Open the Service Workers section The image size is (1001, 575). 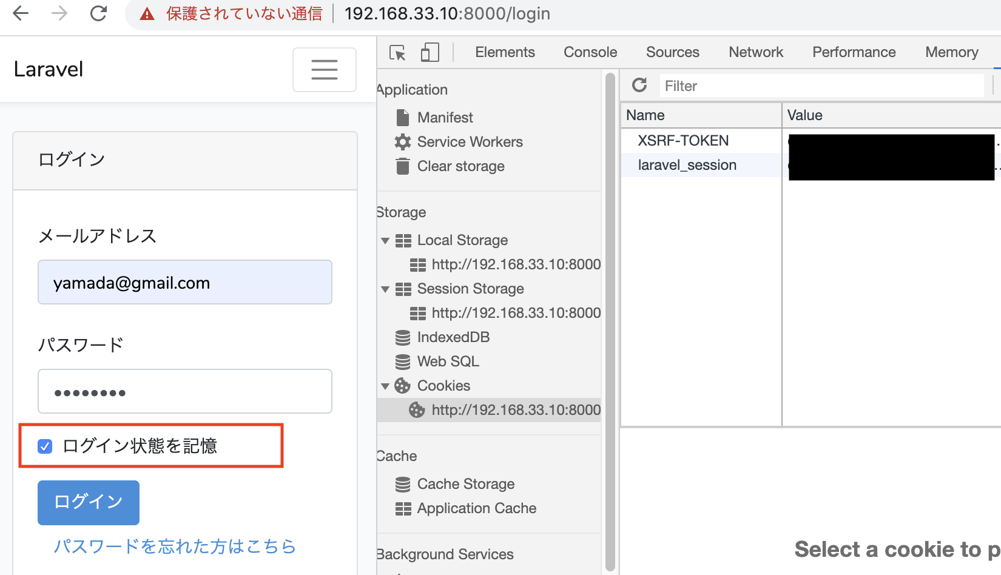pos(470,141)
